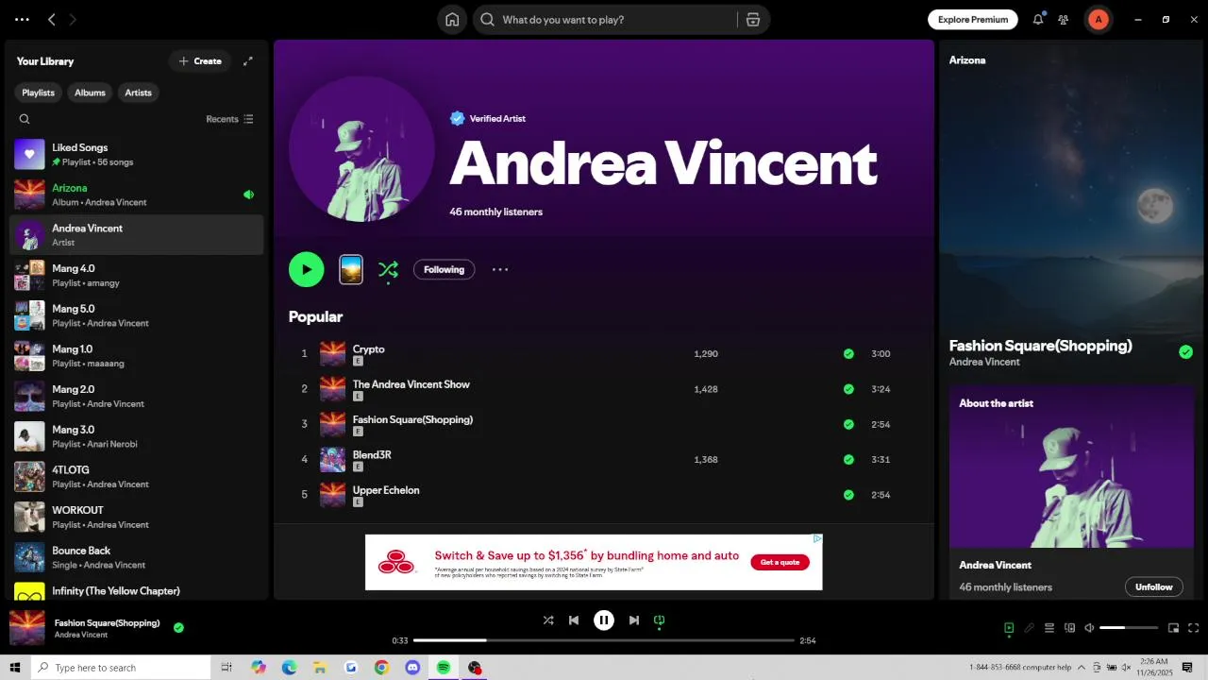Open the three-dot app menu at top left

[22, 19]
